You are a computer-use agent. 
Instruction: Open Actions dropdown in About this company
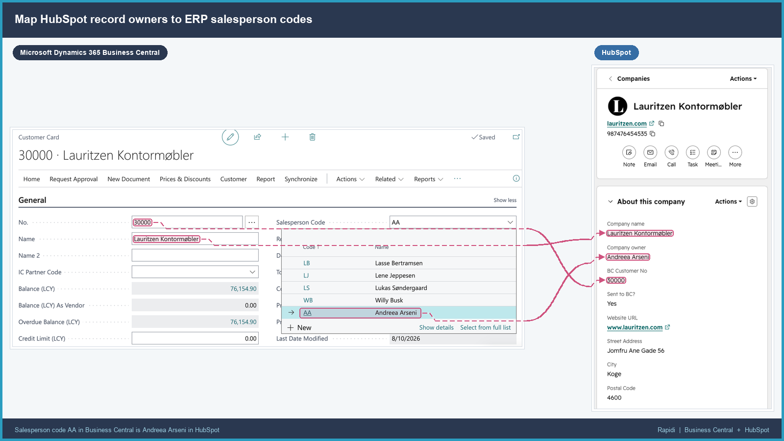coord(729,201)
